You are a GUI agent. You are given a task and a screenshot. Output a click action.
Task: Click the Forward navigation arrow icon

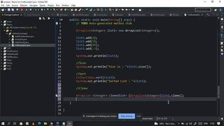pos(133,10)
